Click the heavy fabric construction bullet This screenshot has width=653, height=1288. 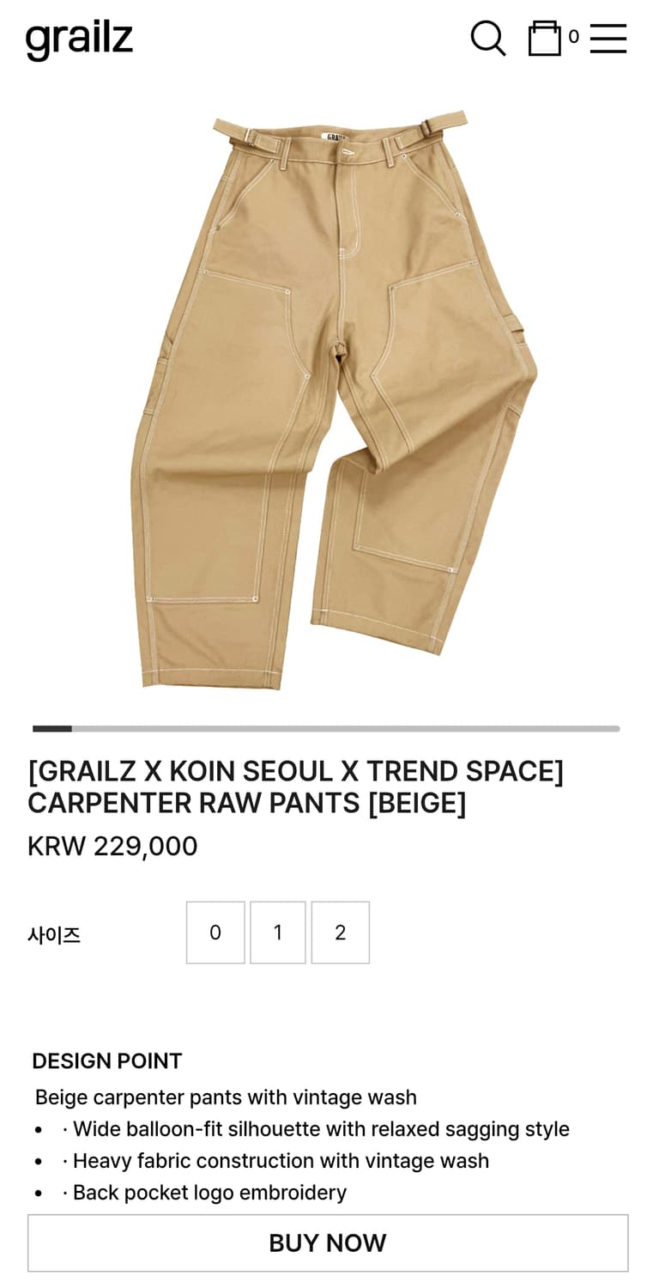(x=275, y=1161)
